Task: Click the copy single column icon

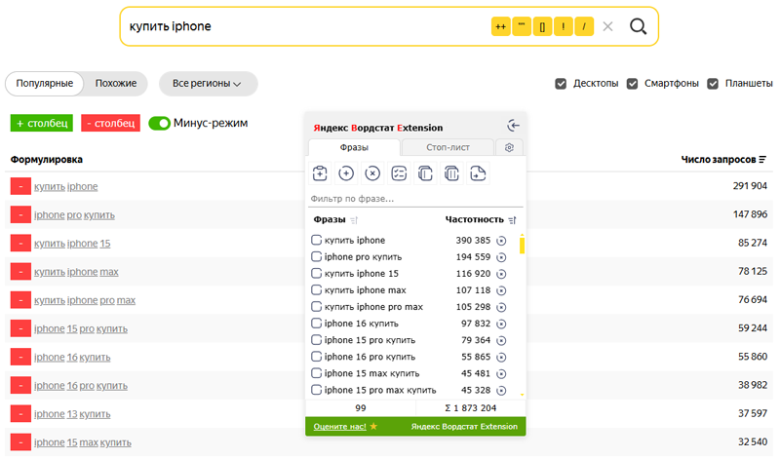Action: pos(425,173)
